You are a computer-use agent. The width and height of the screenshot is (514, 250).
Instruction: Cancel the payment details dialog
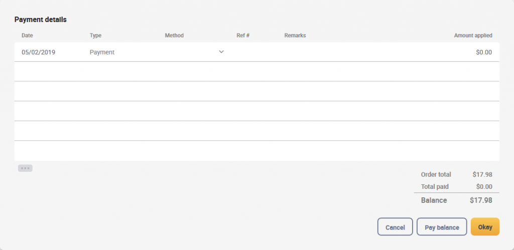coord(395,227)
